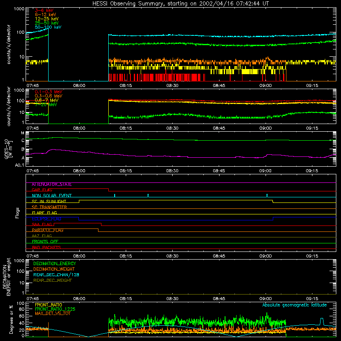Click the HESSI Observing Summary title
341x341 pixels.
180,4
